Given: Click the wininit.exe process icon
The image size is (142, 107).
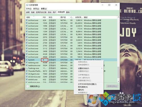Looking at the screenshot, I should [27, 80].
